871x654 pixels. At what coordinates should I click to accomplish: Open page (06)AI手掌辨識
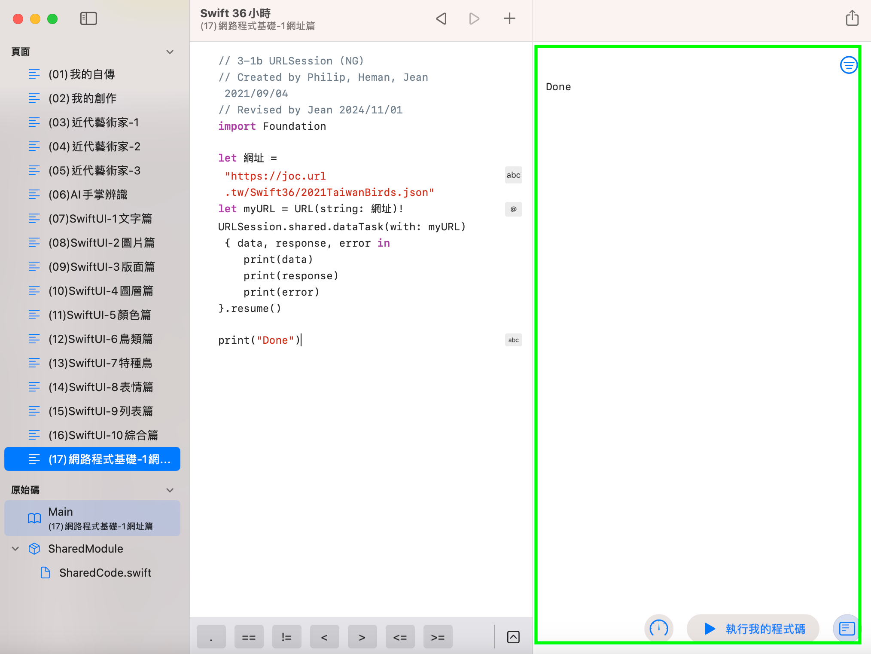click(x=88, y=195)
